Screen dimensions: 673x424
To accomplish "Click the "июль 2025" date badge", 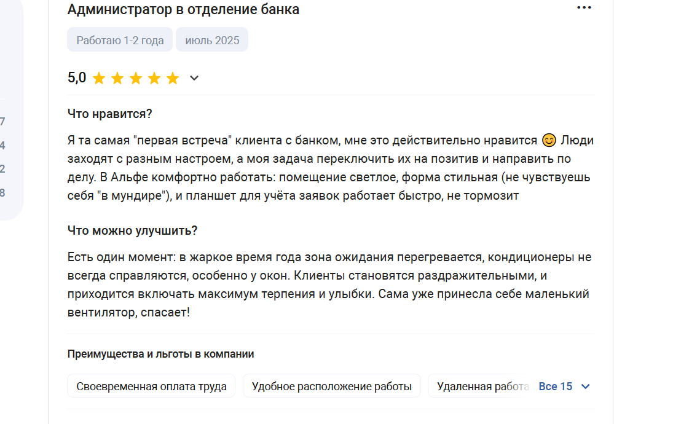I will pyautogui.click(x=212, y=40).
